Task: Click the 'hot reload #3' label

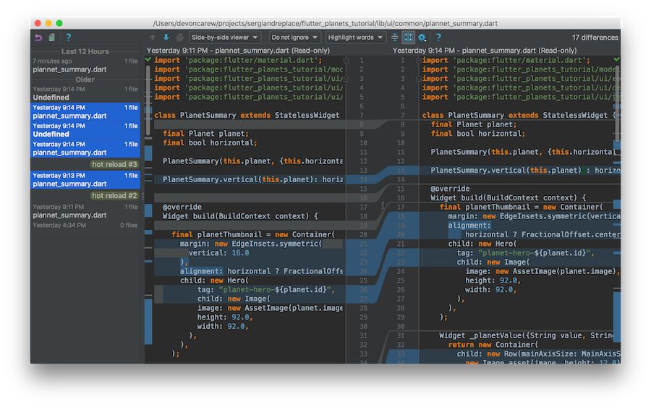Action: (114, 165)
